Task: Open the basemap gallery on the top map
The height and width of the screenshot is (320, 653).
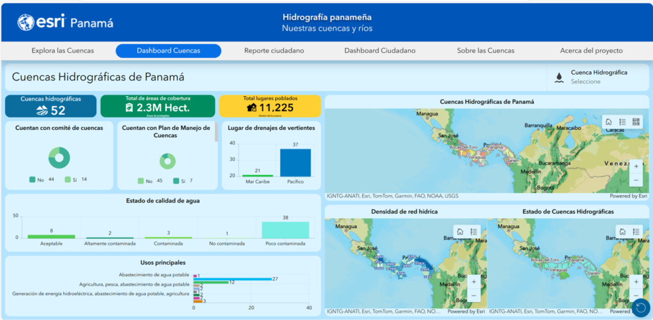Action: click(x=636, y=122)
